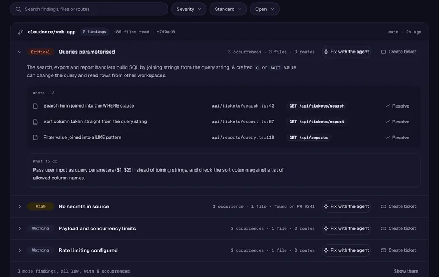Click file icon for Sort column row
439x277 pixels.
coord(35,122)
